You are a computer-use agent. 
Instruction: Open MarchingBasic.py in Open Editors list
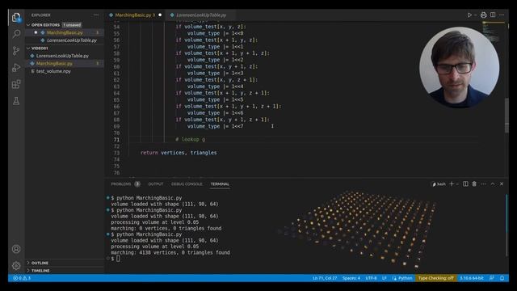click(x=65, y=32)
